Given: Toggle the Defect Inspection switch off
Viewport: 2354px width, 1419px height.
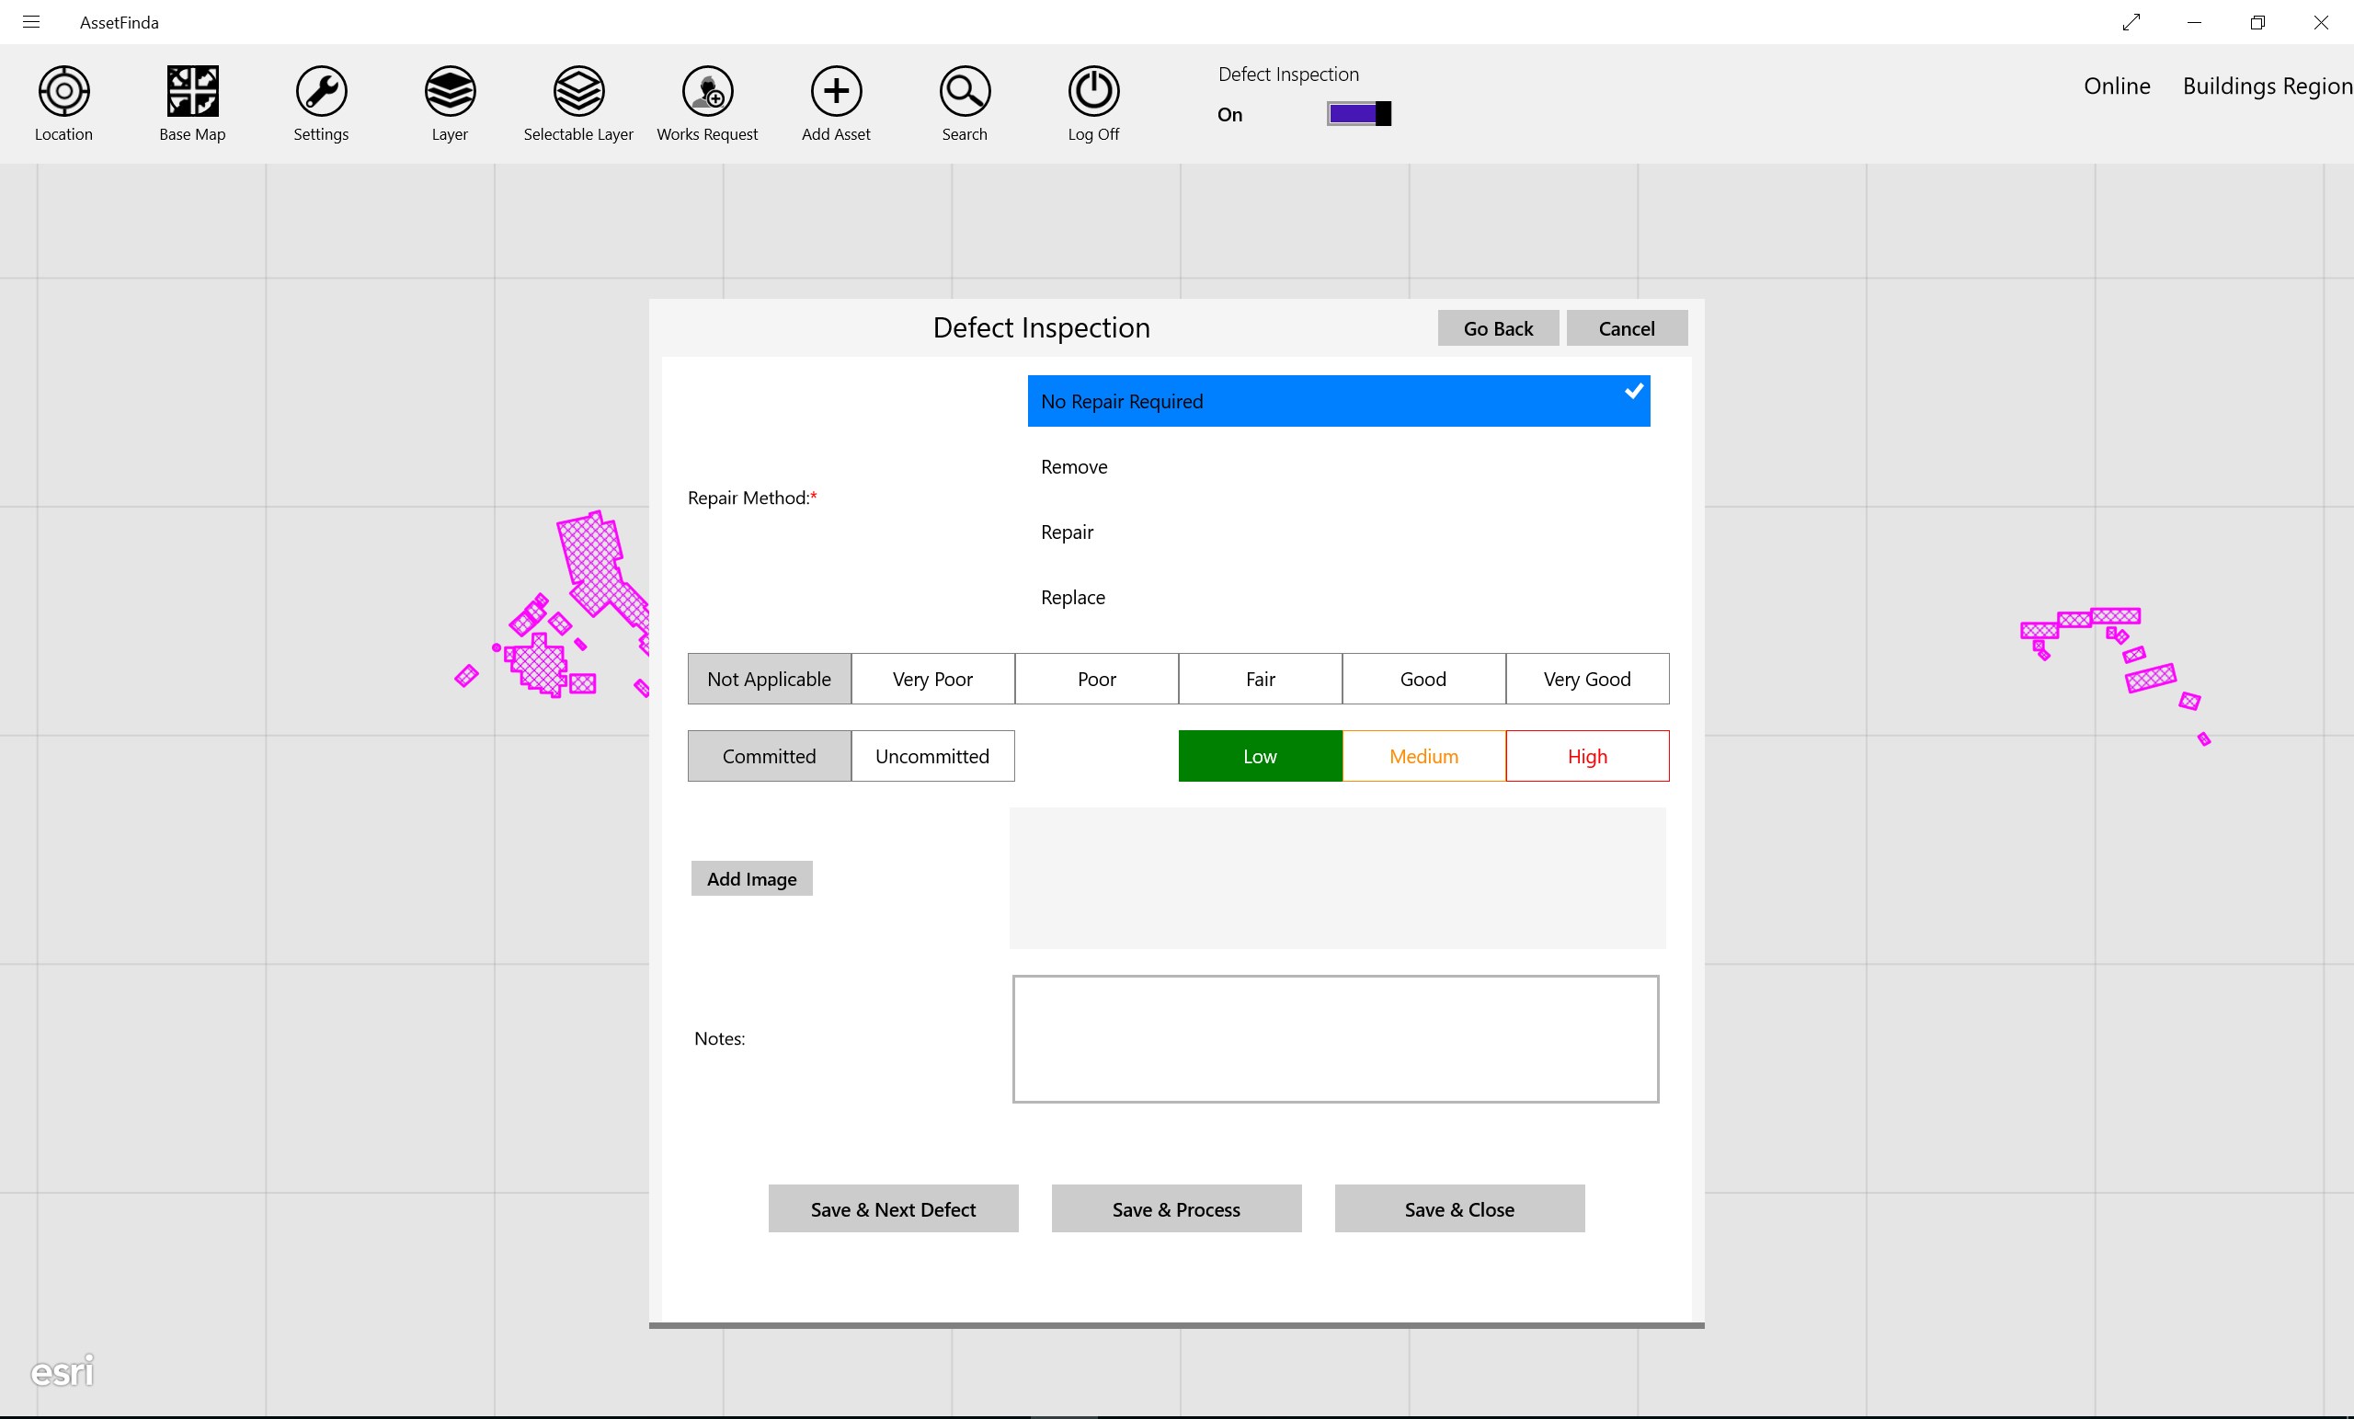Looking at the screenshot, I should coord(1358,114).
